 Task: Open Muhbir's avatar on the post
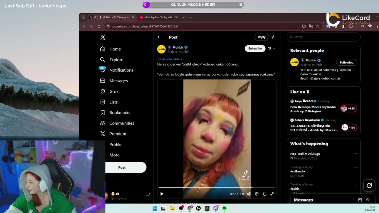[x=161, y=49]
